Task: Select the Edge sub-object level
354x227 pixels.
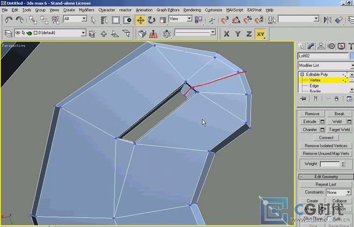Action: pyautogui.click(x=314, y=86)
